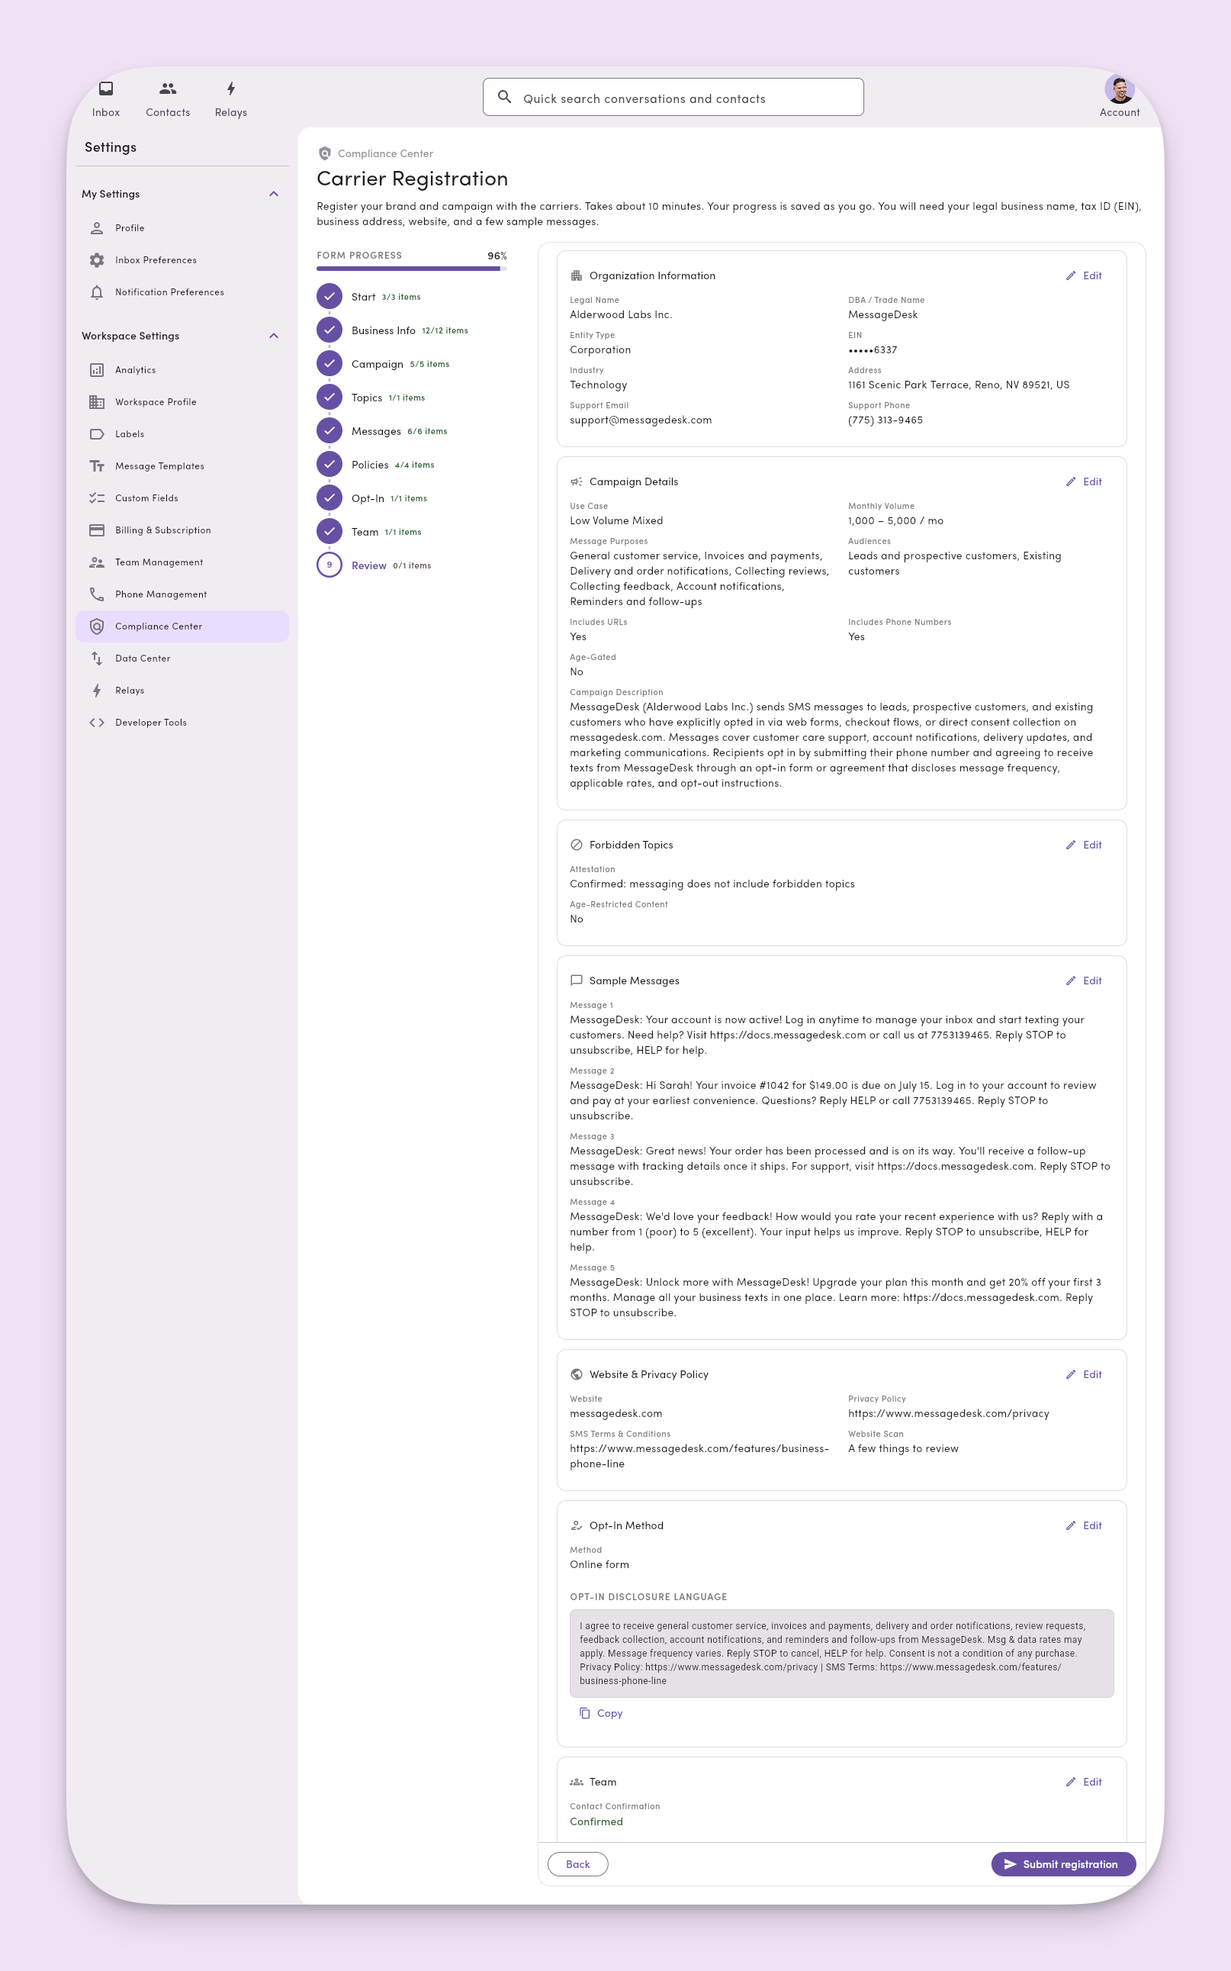The height and width of the screenshot is (1971, 1231).
Task: Edit Organization Information
Action: (1084, 275)
